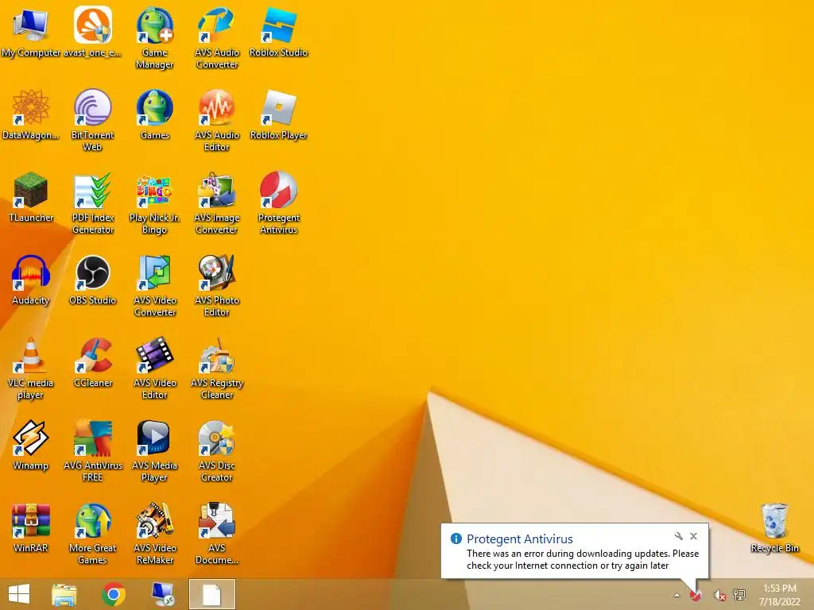The height and width of the screenshot is (610, 814).
Task: Select the BitTorrent Web shortcut
Action: (x=92, y=121)
